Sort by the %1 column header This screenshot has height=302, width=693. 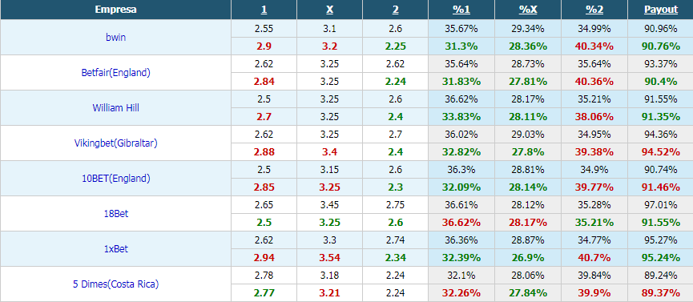click(x=461, y=10)
